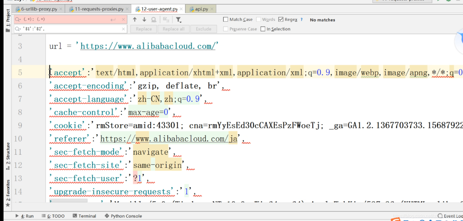463x221 pixels.
Task: Click the 'cache-control' key text
Action: pyautogui.click(x=84, y=112)
